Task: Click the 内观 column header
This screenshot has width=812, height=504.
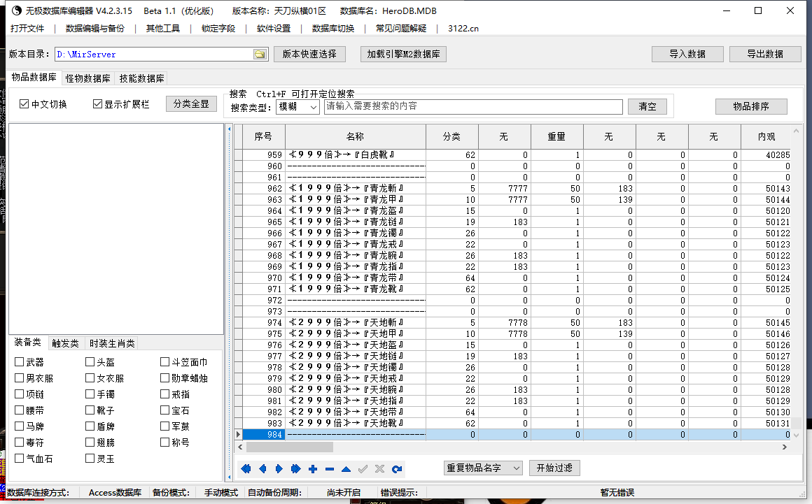Action: (x=766, y=136)
